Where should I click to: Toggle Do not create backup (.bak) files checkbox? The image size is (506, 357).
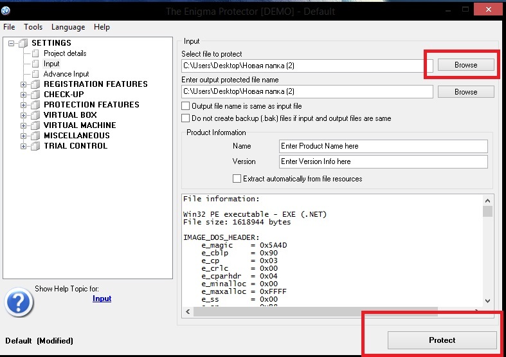[x=186, y=118]
